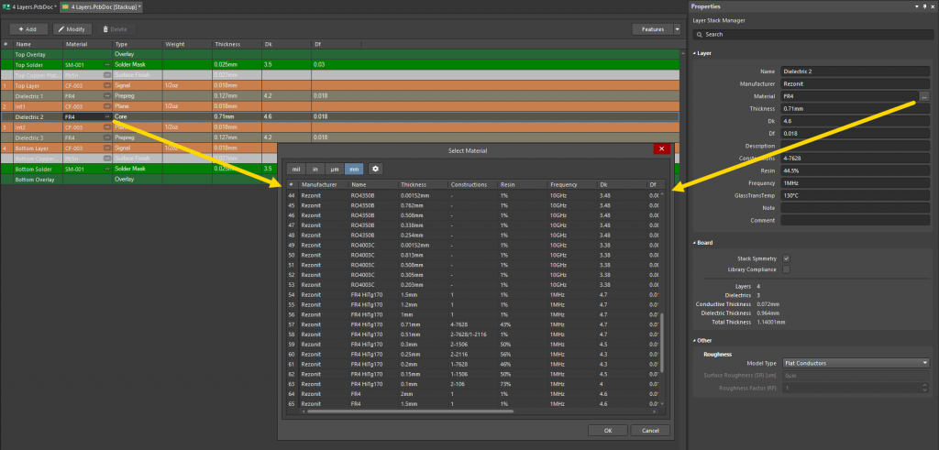The width and height of the screenshot is (939, 450).
Task: Sort layer stack by Thickness column header
Action: [x=237, y=44]
